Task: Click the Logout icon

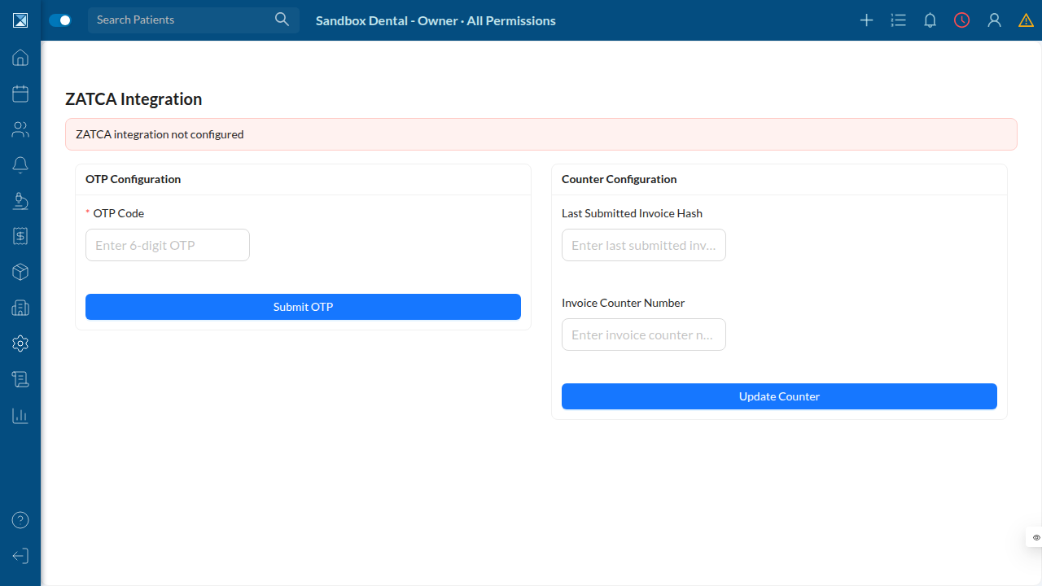Action: 20,556
